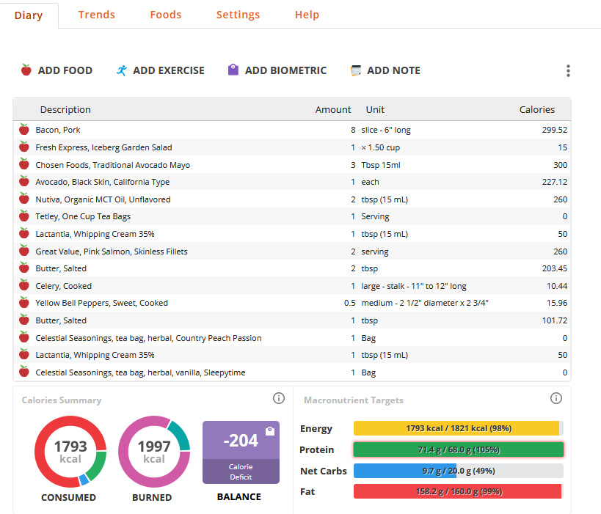Click apple icon for Great Value Pink Salmon
The height and width of the screenshot is (514, 601).
24,252
